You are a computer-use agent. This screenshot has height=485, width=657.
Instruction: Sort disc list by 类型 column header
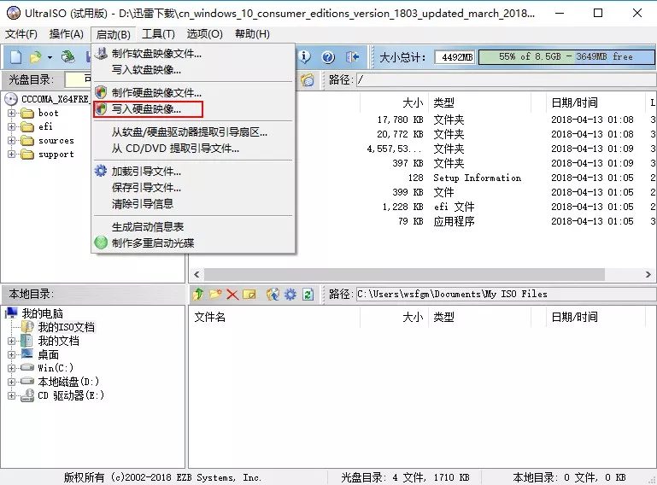pos(479,102)
